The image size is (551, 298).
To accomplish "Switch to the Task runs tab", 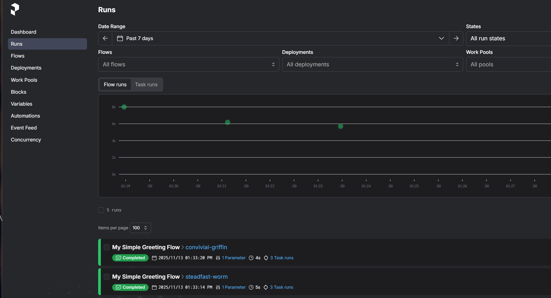I will pyautogui.click(x=146, y=85).
